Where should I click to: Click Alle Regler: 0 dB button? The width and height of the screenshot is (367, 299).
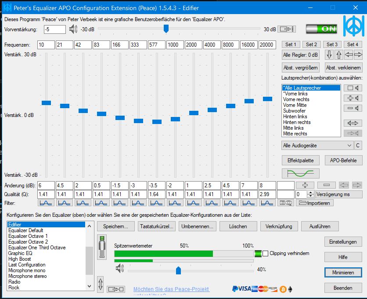point(301,55)
